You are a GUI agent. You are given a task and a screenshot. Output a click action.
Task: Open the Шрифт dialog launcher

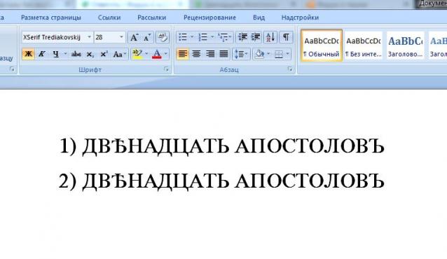[x=166, y=69]
